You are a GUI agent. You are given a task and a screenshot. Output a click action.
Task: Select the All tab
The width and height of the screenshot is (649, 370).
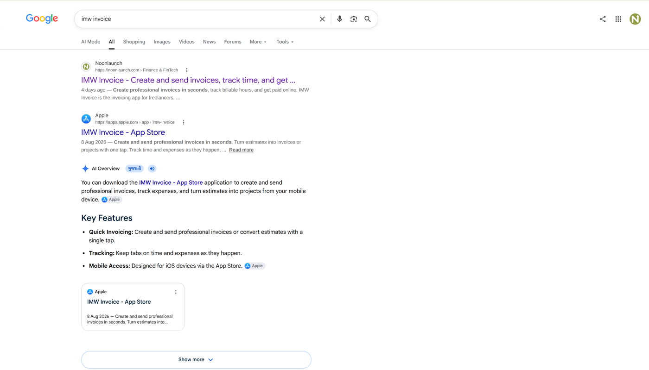click(112, 42)
